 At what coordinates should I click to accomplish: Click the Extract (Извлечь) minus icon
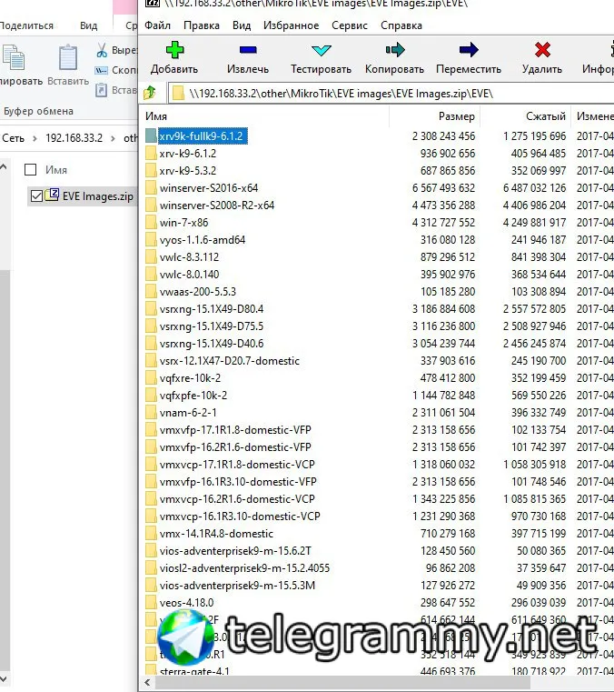coord(248,50)
